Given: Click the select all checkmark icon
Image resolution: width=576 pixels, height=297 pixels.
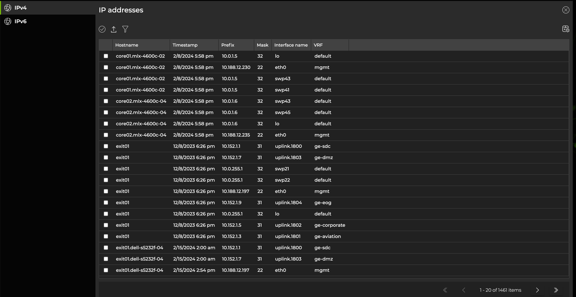Looking at the screenshot, I should click(x=102, y=29).
